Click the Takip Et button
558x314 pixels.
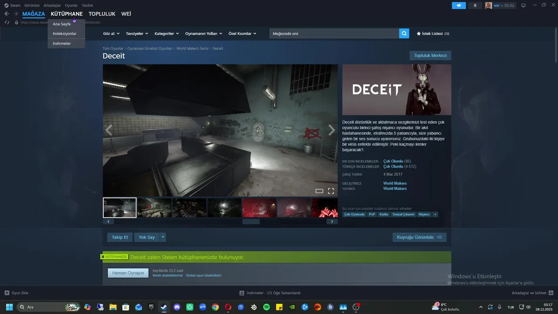coord(120,237)
